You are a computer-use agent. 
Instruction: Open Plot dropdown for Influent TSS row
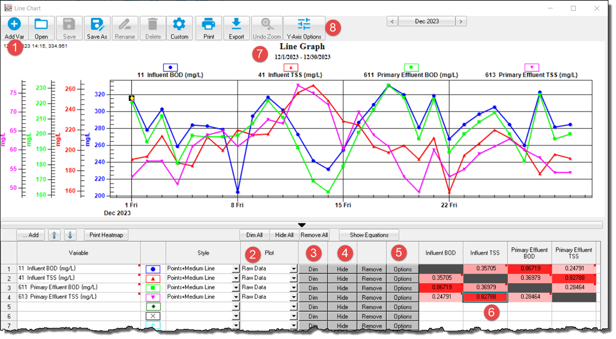tap(294, 278)
